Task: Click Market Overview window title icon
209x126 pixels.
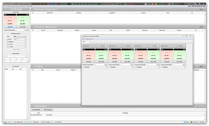Action: click(82, 36)
